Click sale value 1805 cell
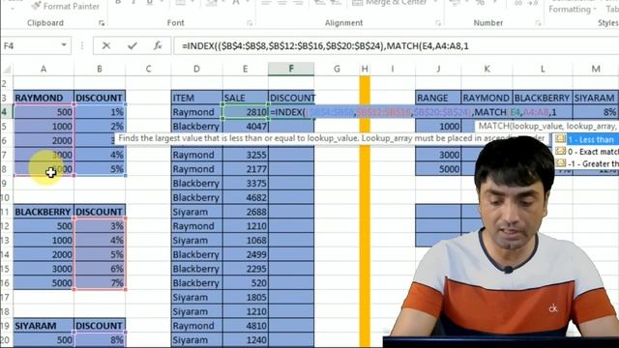The image size is (619, 348). tap(245, 298)
